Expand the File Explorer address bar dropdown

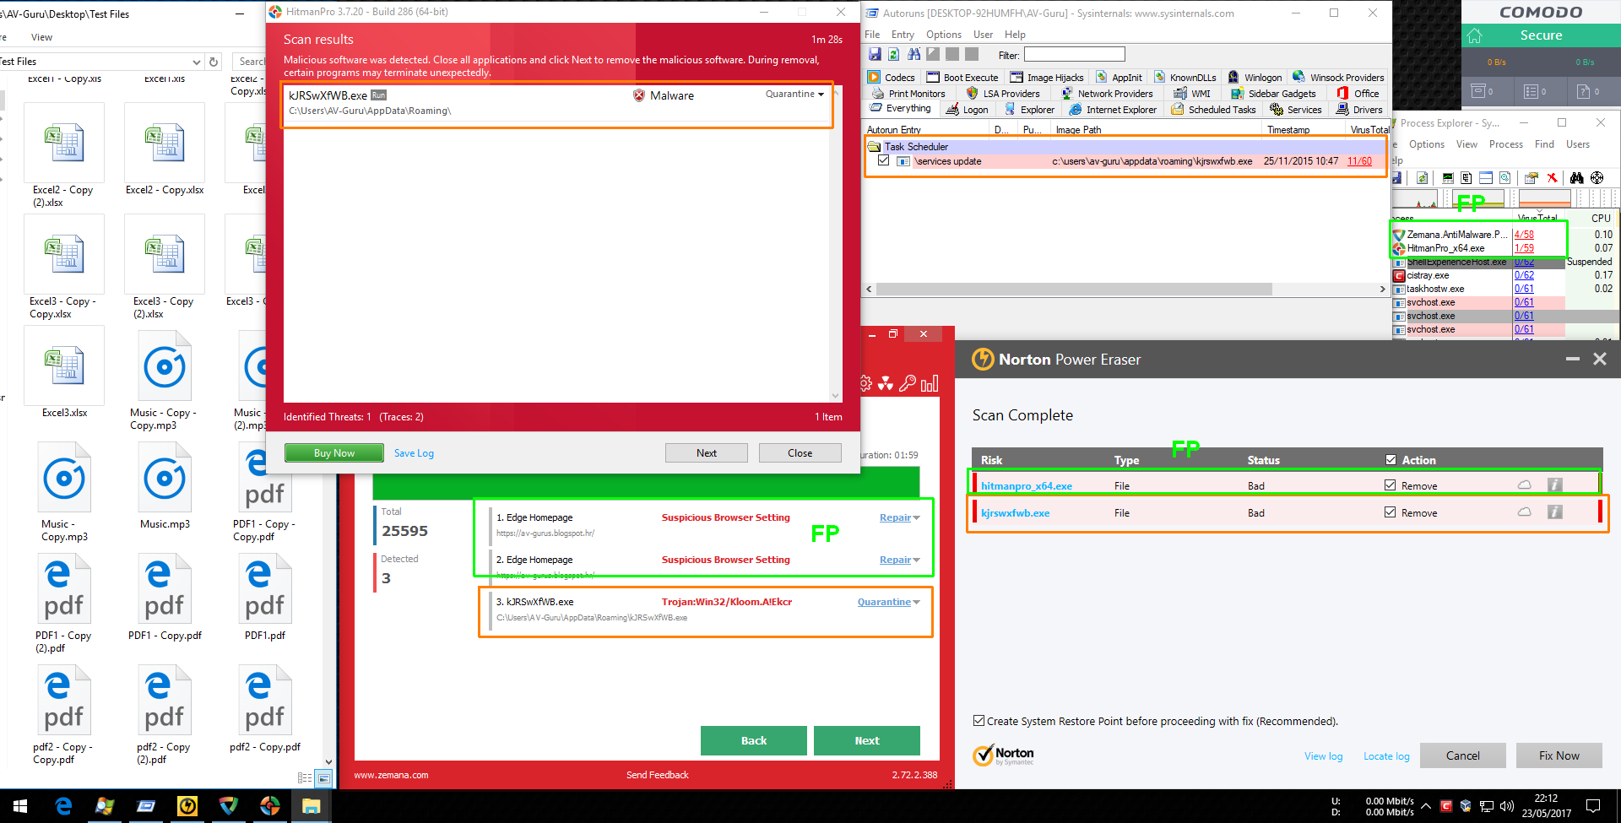click(x=197, y=62)
